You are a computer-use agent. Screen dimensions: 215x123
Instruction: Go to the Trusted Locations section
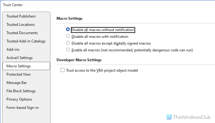click(21, 25)
